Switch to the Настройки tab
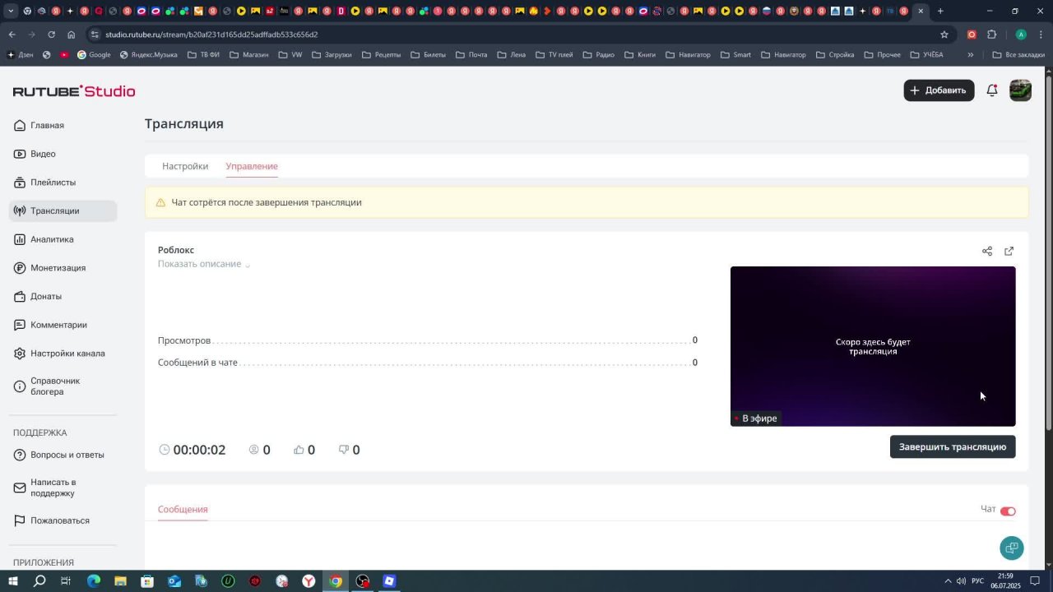The image size is (1053, 592). click(x=185, y=166)
